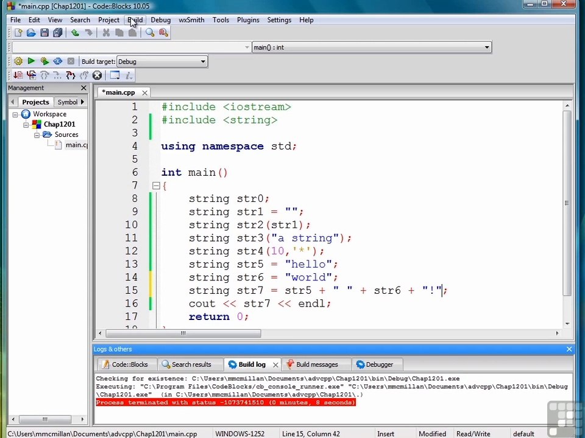Open Find with the magnifier icon
This screenshot has height=438, width=585.
pyautogui.click(x=150, y=33)
